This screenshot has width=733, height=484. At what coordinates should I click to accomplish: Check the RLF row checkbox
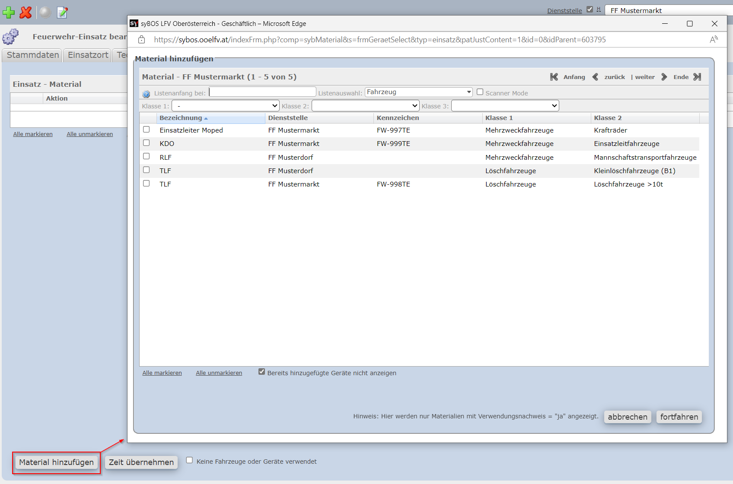[x=147, y=156]
